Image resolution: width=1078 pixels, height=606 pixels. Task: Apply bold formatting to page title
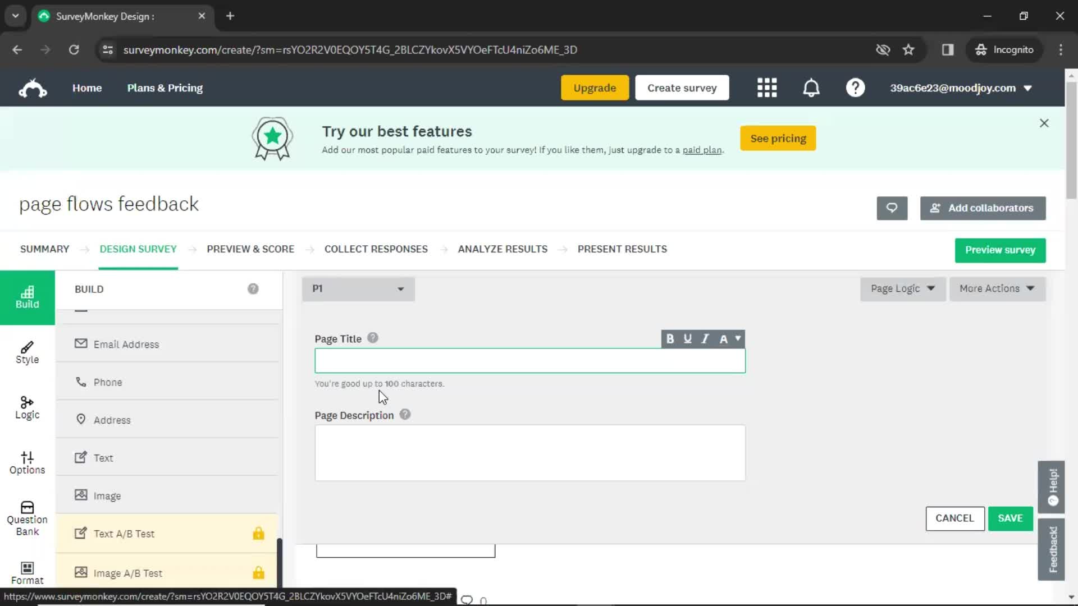[670, 339]
